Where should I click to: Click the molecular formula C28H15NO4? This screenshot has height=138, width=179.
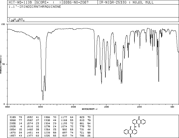tap(17, 20)
